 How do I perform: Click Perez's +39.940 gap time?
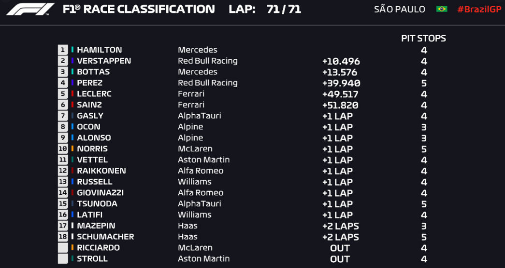(341, 83)
